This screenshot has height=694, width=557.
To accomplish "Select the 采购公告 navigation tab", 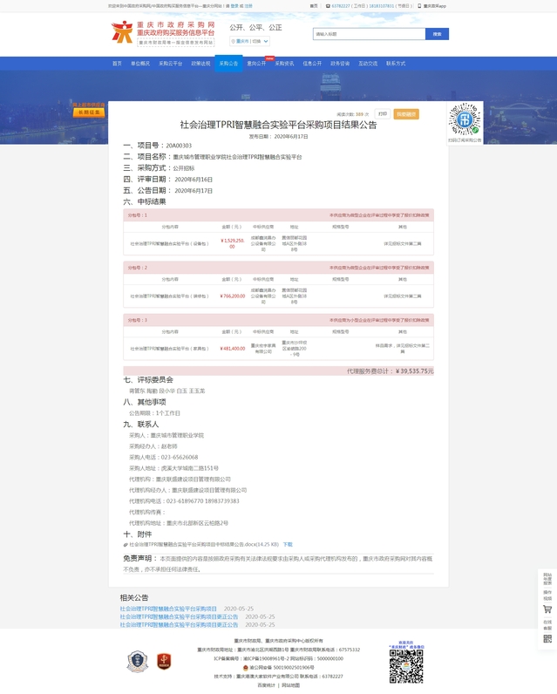I will tap(228, 64).
